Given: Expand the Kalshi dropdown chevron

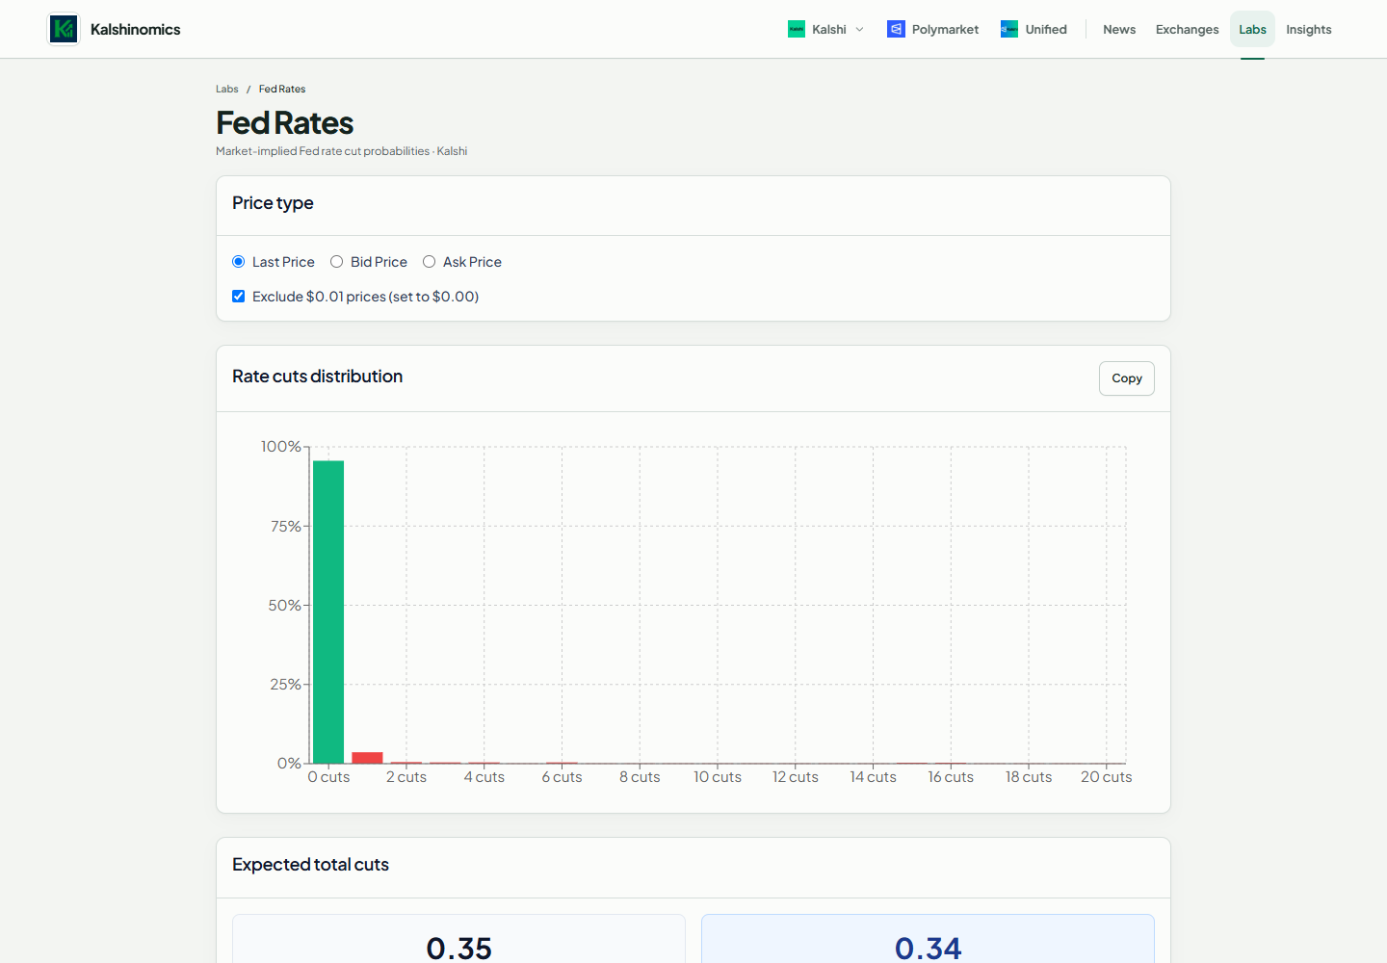Looking at the screenshot, I should coord(859,29).
